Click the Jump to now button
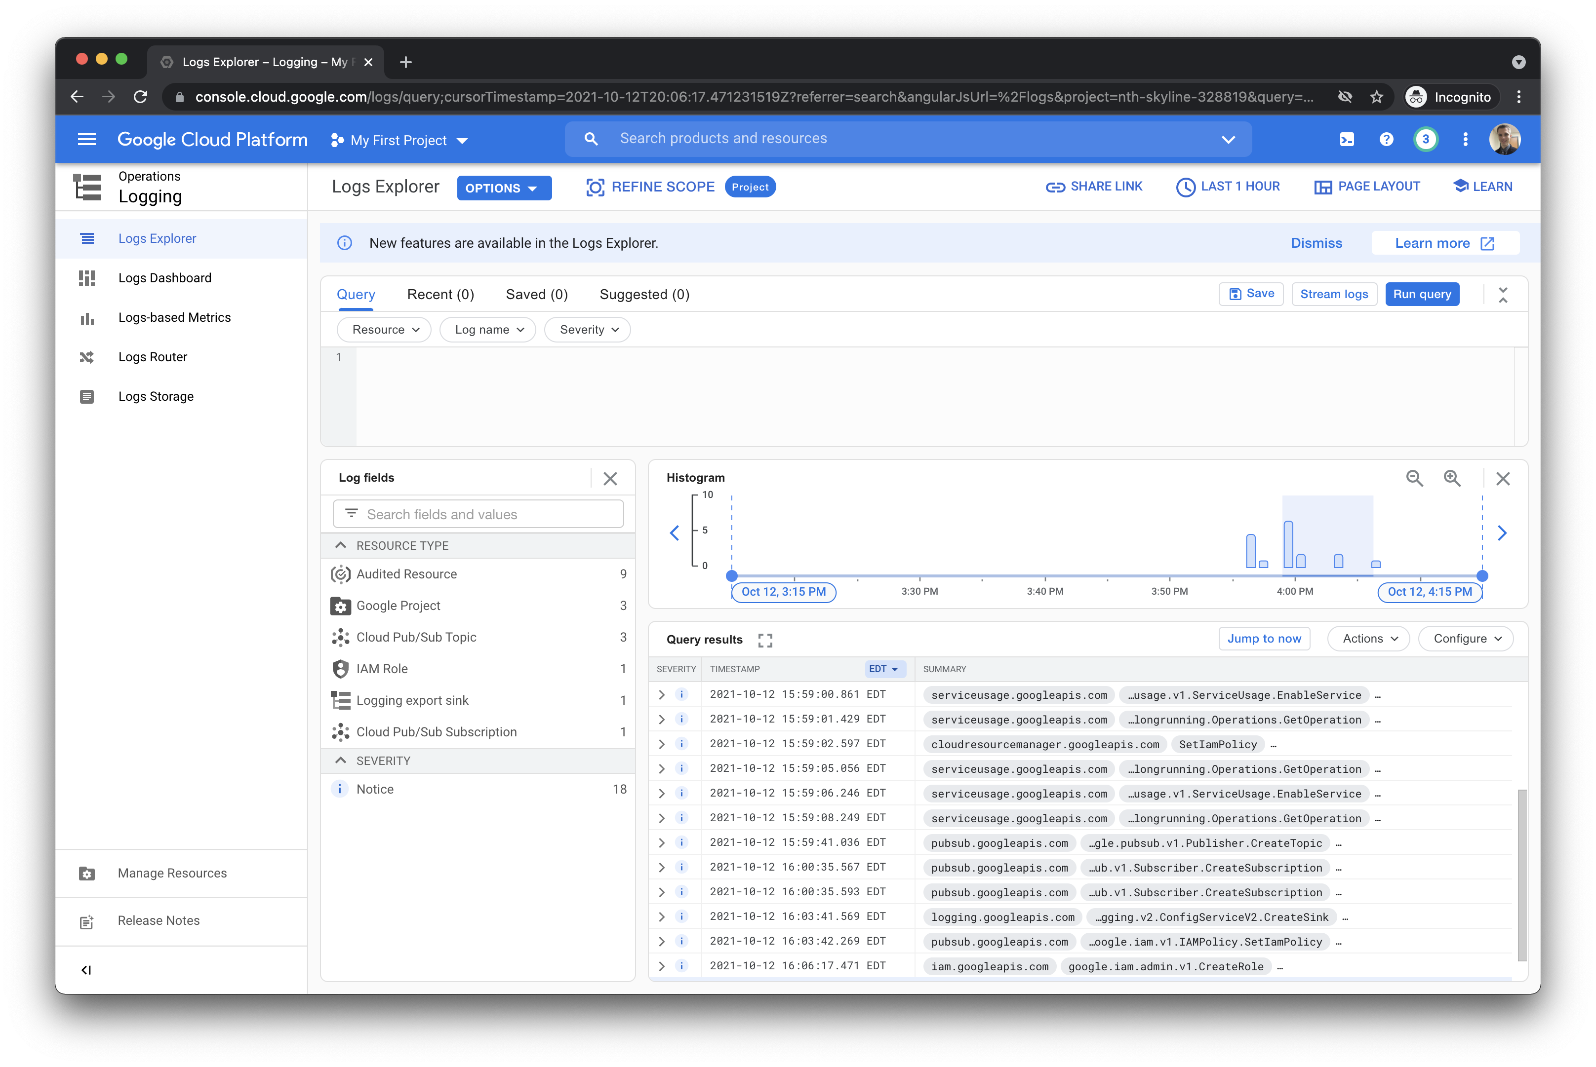This screenshot has width=1596, height=1067. (x=1265, y=638)
